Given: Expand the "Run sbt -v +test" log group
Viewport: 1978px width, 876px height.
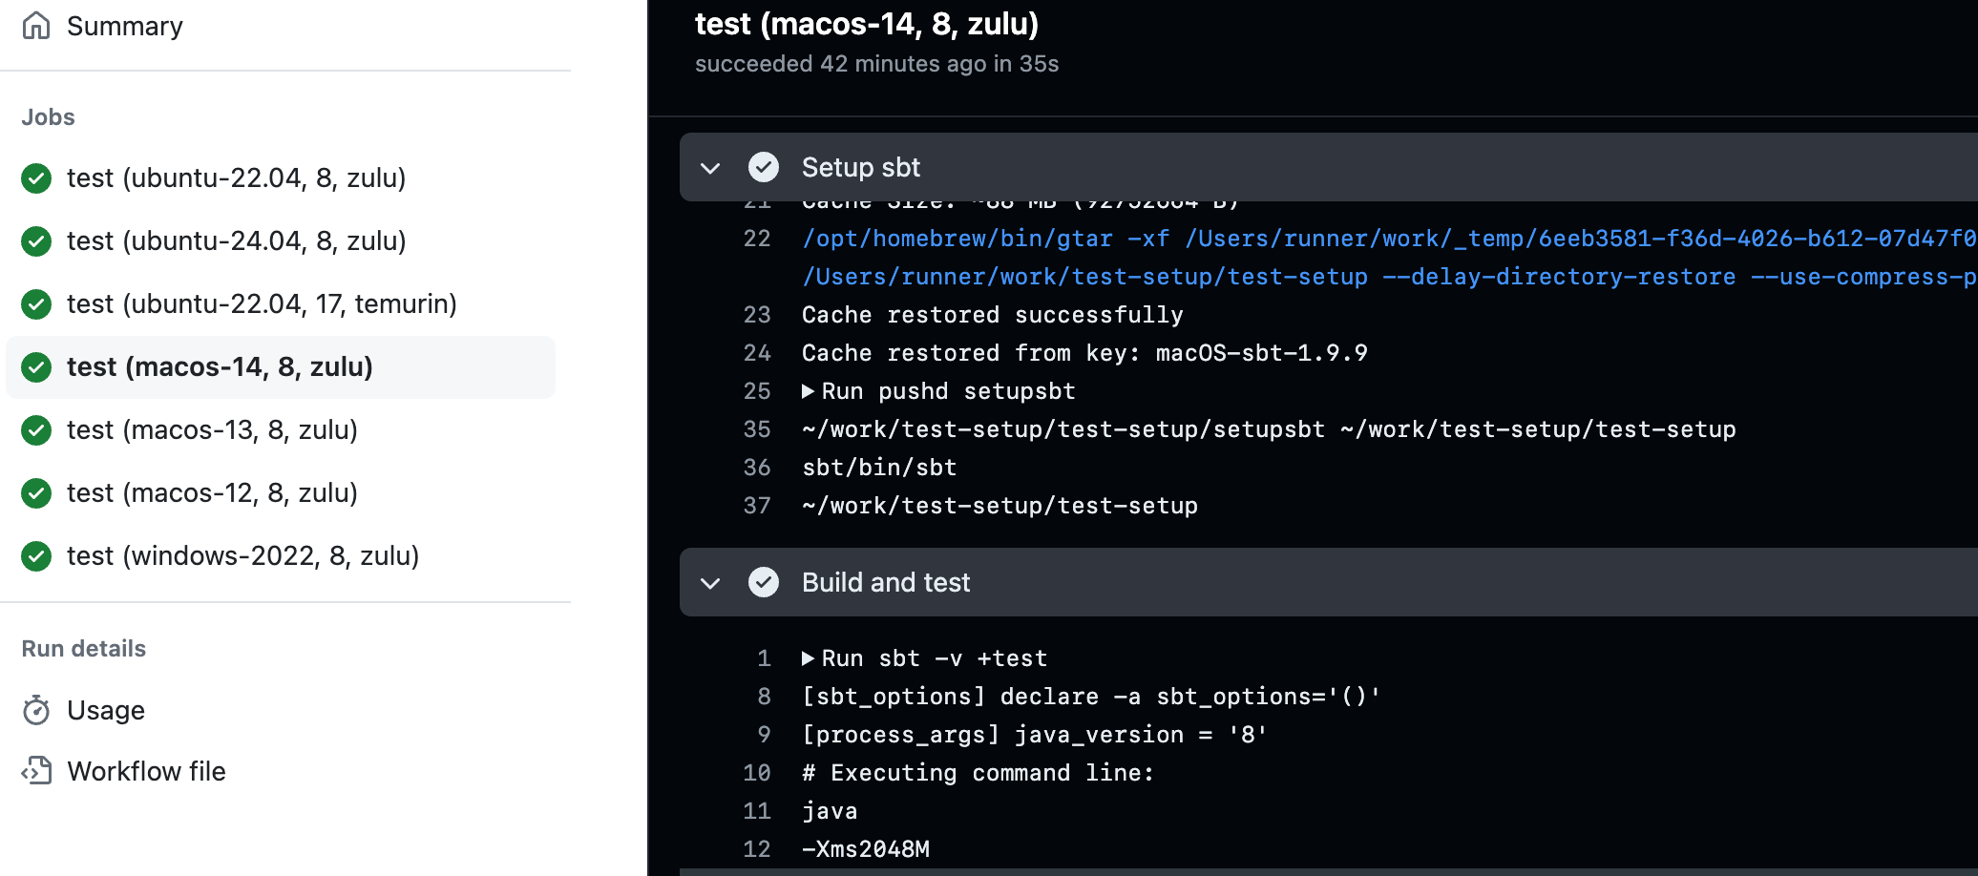Looking at the screenshot, I should click(x=808, y=658).
